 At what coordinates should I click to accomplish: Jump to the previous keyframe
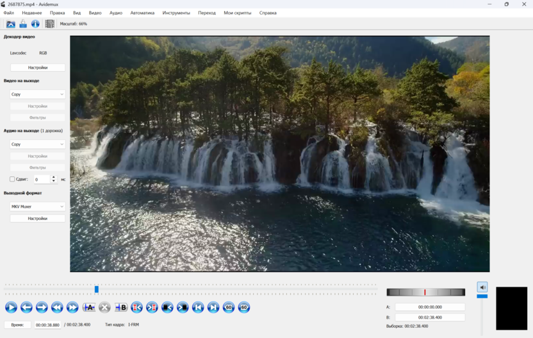tap(57, 308)
